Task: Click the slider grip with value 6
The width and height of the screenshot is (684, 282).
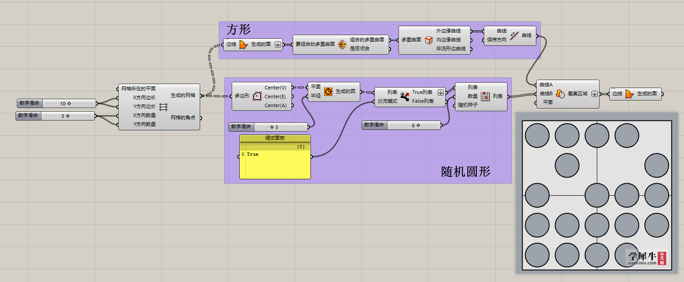Action: click(418, 125)
